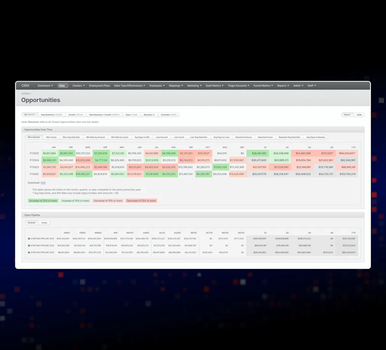386x350 pixels.
Task: Open the Admin menu
Action: point(298,86)
